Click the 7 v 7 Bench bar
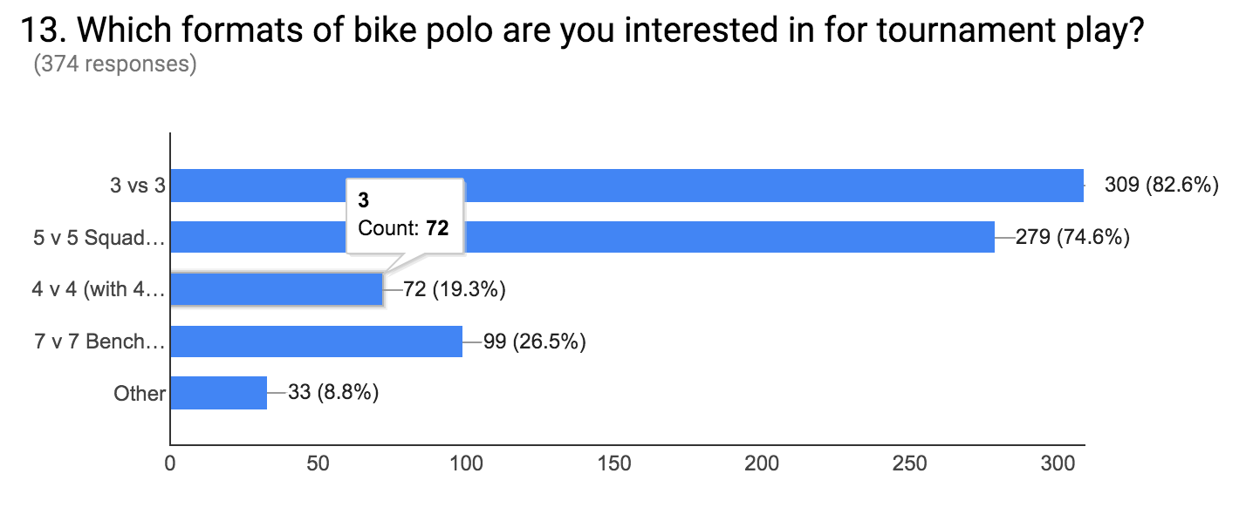This screenshot has width=1246, height=514. click(316, 342)
